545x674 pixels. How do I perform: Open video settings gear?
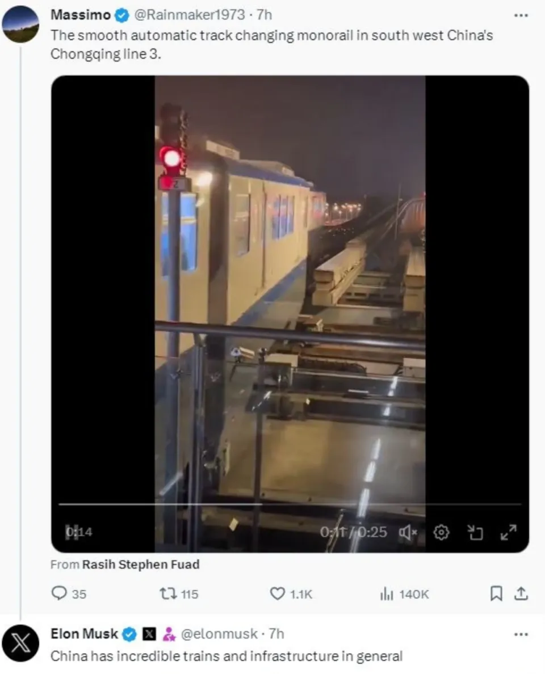click(x=442, y=532)
